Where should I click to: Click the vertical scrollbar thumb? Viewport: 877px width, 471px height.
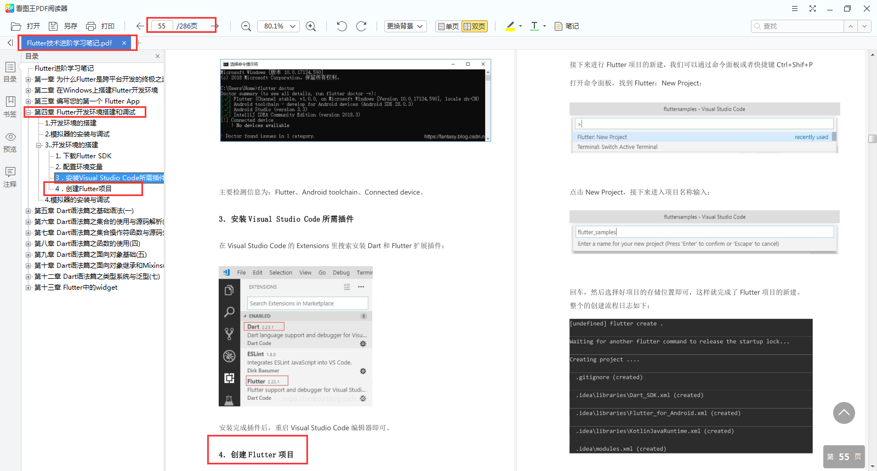tap(873, 139)
